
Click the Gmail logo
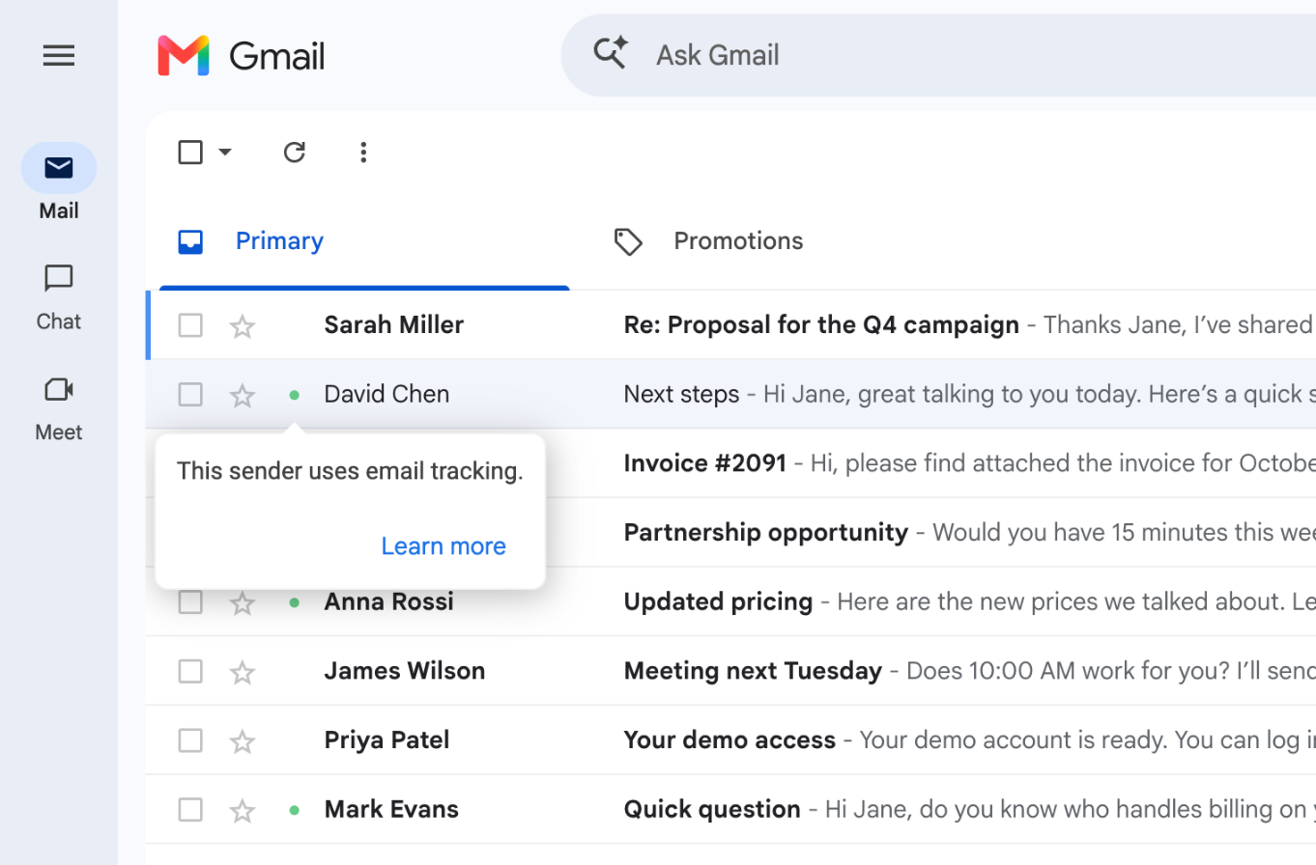point(242,56)
